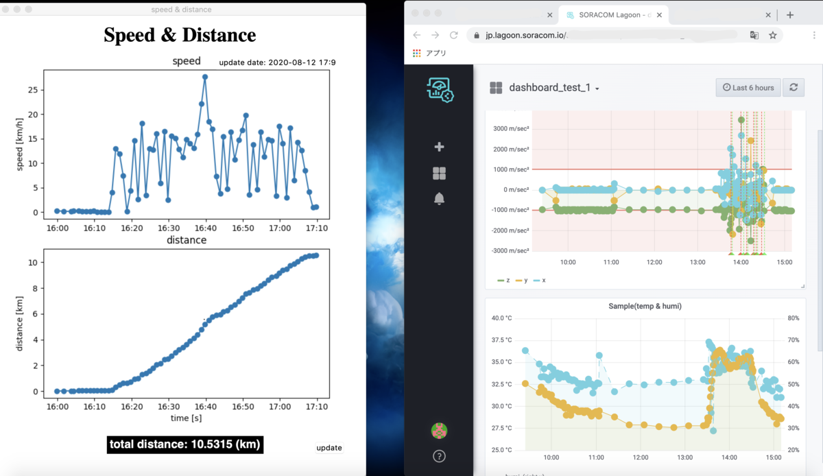Close the third Chrome tab

coord(768,15)
